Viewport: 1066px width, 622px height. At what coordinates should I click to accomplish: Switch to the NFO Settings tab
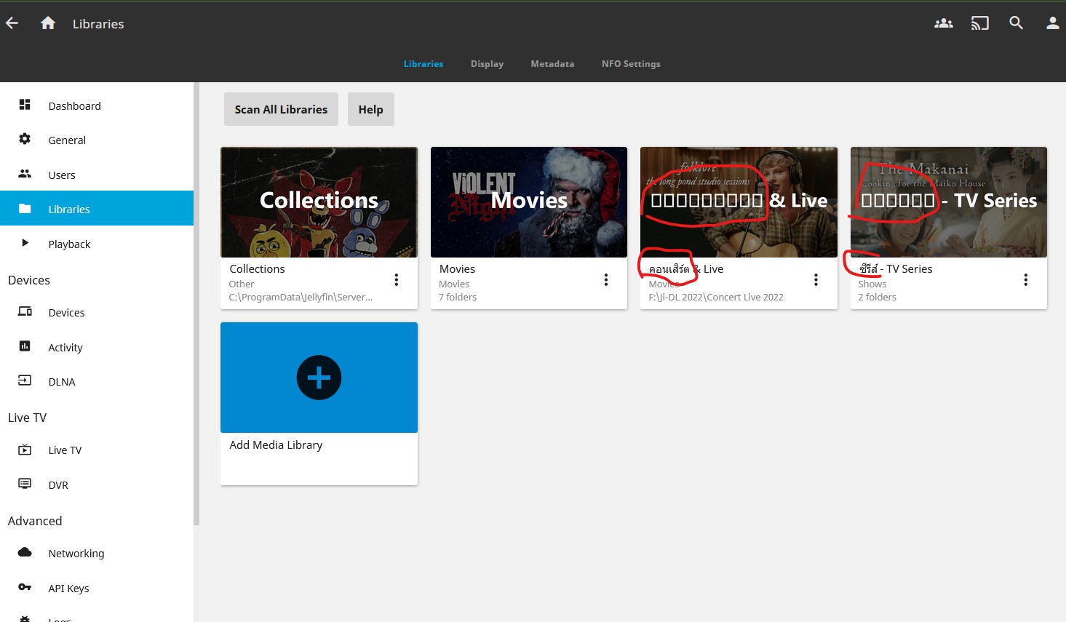pos(631,64)
